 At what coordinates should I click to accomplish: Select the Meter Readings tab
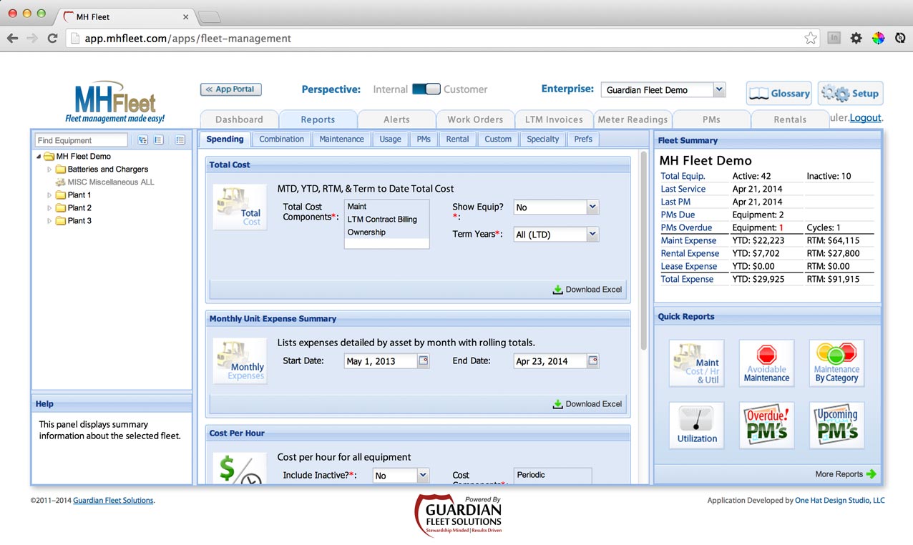pyautogui.click(x=633, y=119)
